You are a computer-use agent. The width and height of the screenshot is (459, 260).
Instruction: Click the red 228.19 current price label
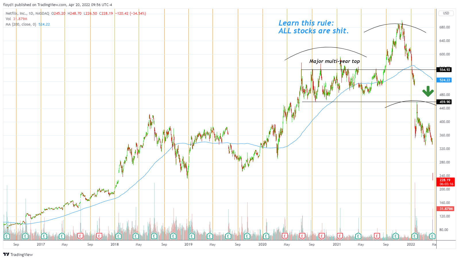446,180
